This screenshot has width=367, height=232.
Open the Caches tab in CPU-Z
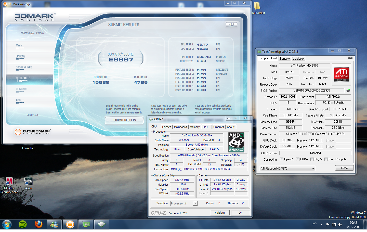coord(167,127)
